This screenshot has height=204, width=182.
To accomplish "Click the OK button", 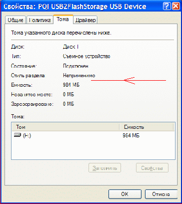I will tap(125, 194).
